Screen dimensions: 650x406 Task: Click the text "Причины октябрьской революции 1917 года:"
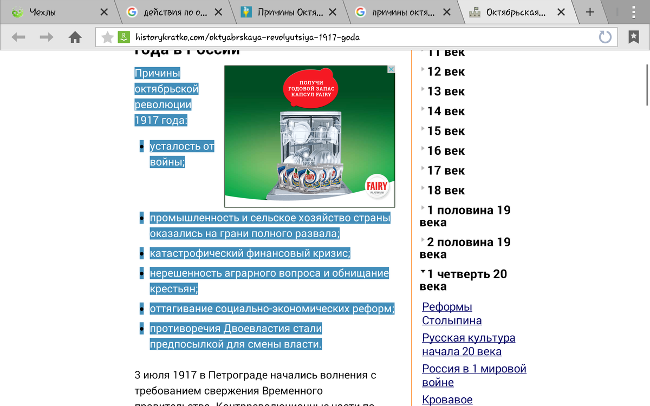pos(166,96)
